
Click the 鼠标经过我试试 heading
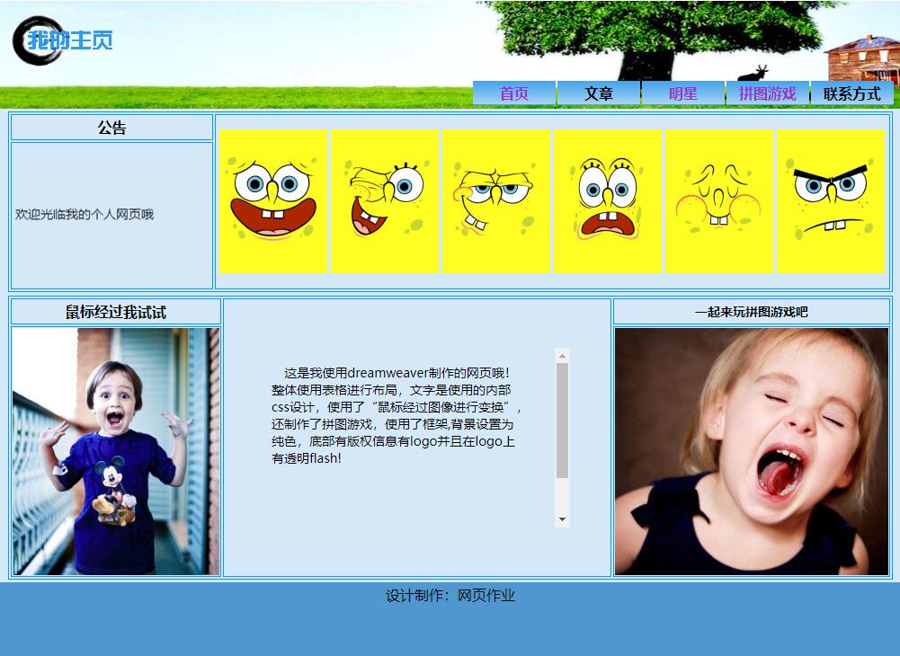116,312
